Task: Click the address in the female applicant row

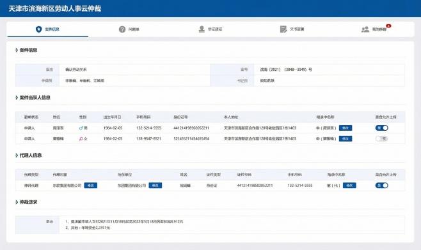Action: coord(260,138)
